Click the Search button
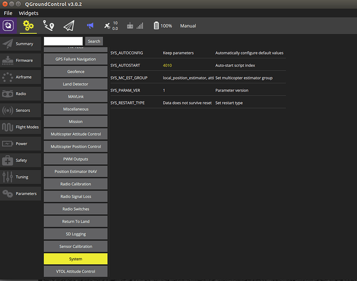The height and width of the screenshot is (281, 357). pos(94,41)
